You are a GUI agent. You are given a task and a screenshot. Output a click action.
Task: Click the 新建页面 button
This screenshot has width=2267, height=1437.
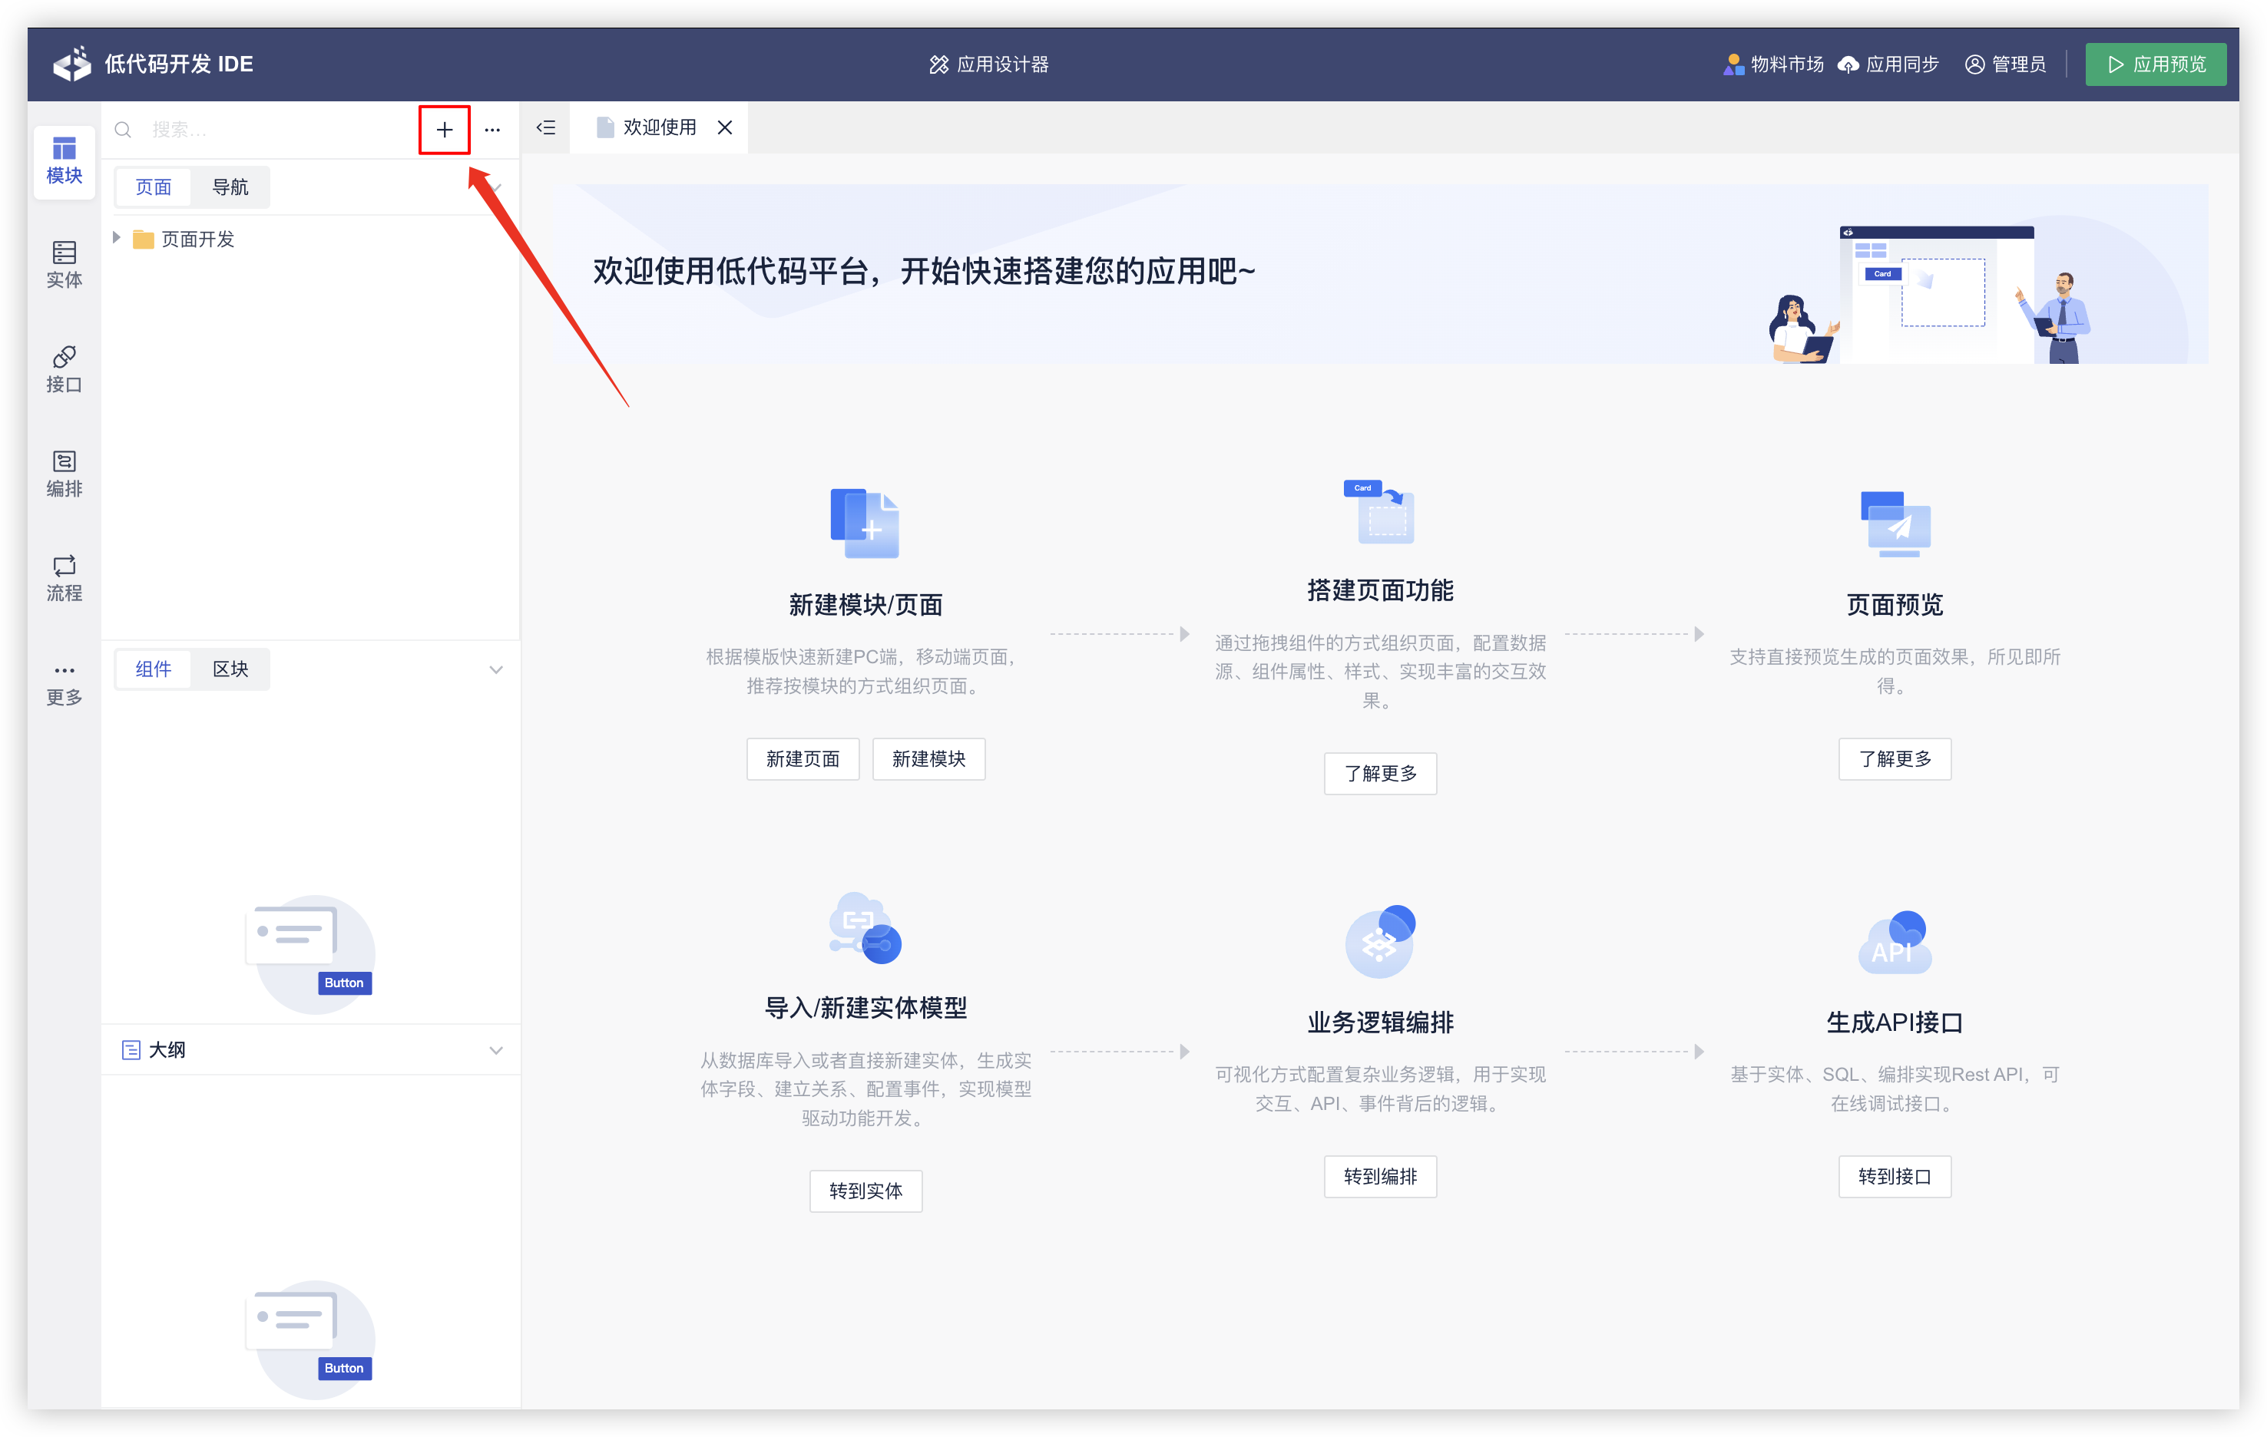click(802, 758)
